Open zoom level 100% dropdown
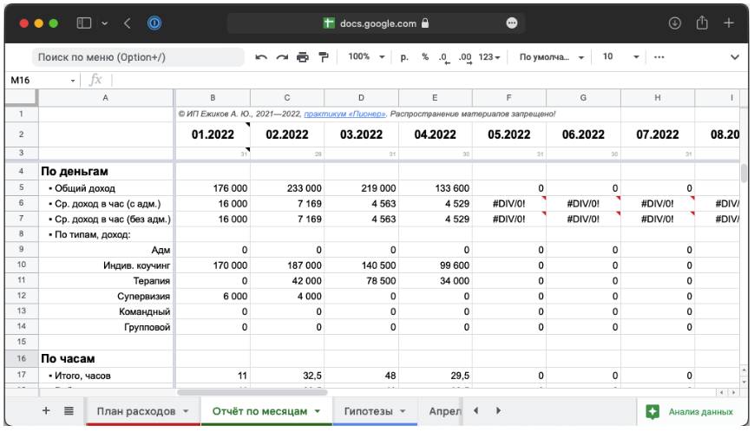754x432 pixels. tap(366, 57)
